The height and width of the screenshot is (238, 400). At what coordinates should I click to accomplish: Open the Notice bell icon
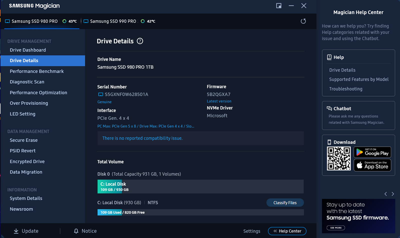[x=76, y=231]
